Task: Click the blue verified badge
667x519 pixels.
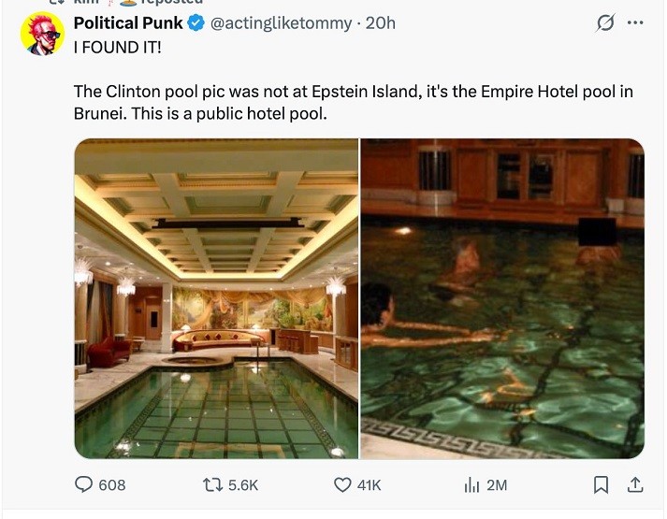Action: click(196, 23)
